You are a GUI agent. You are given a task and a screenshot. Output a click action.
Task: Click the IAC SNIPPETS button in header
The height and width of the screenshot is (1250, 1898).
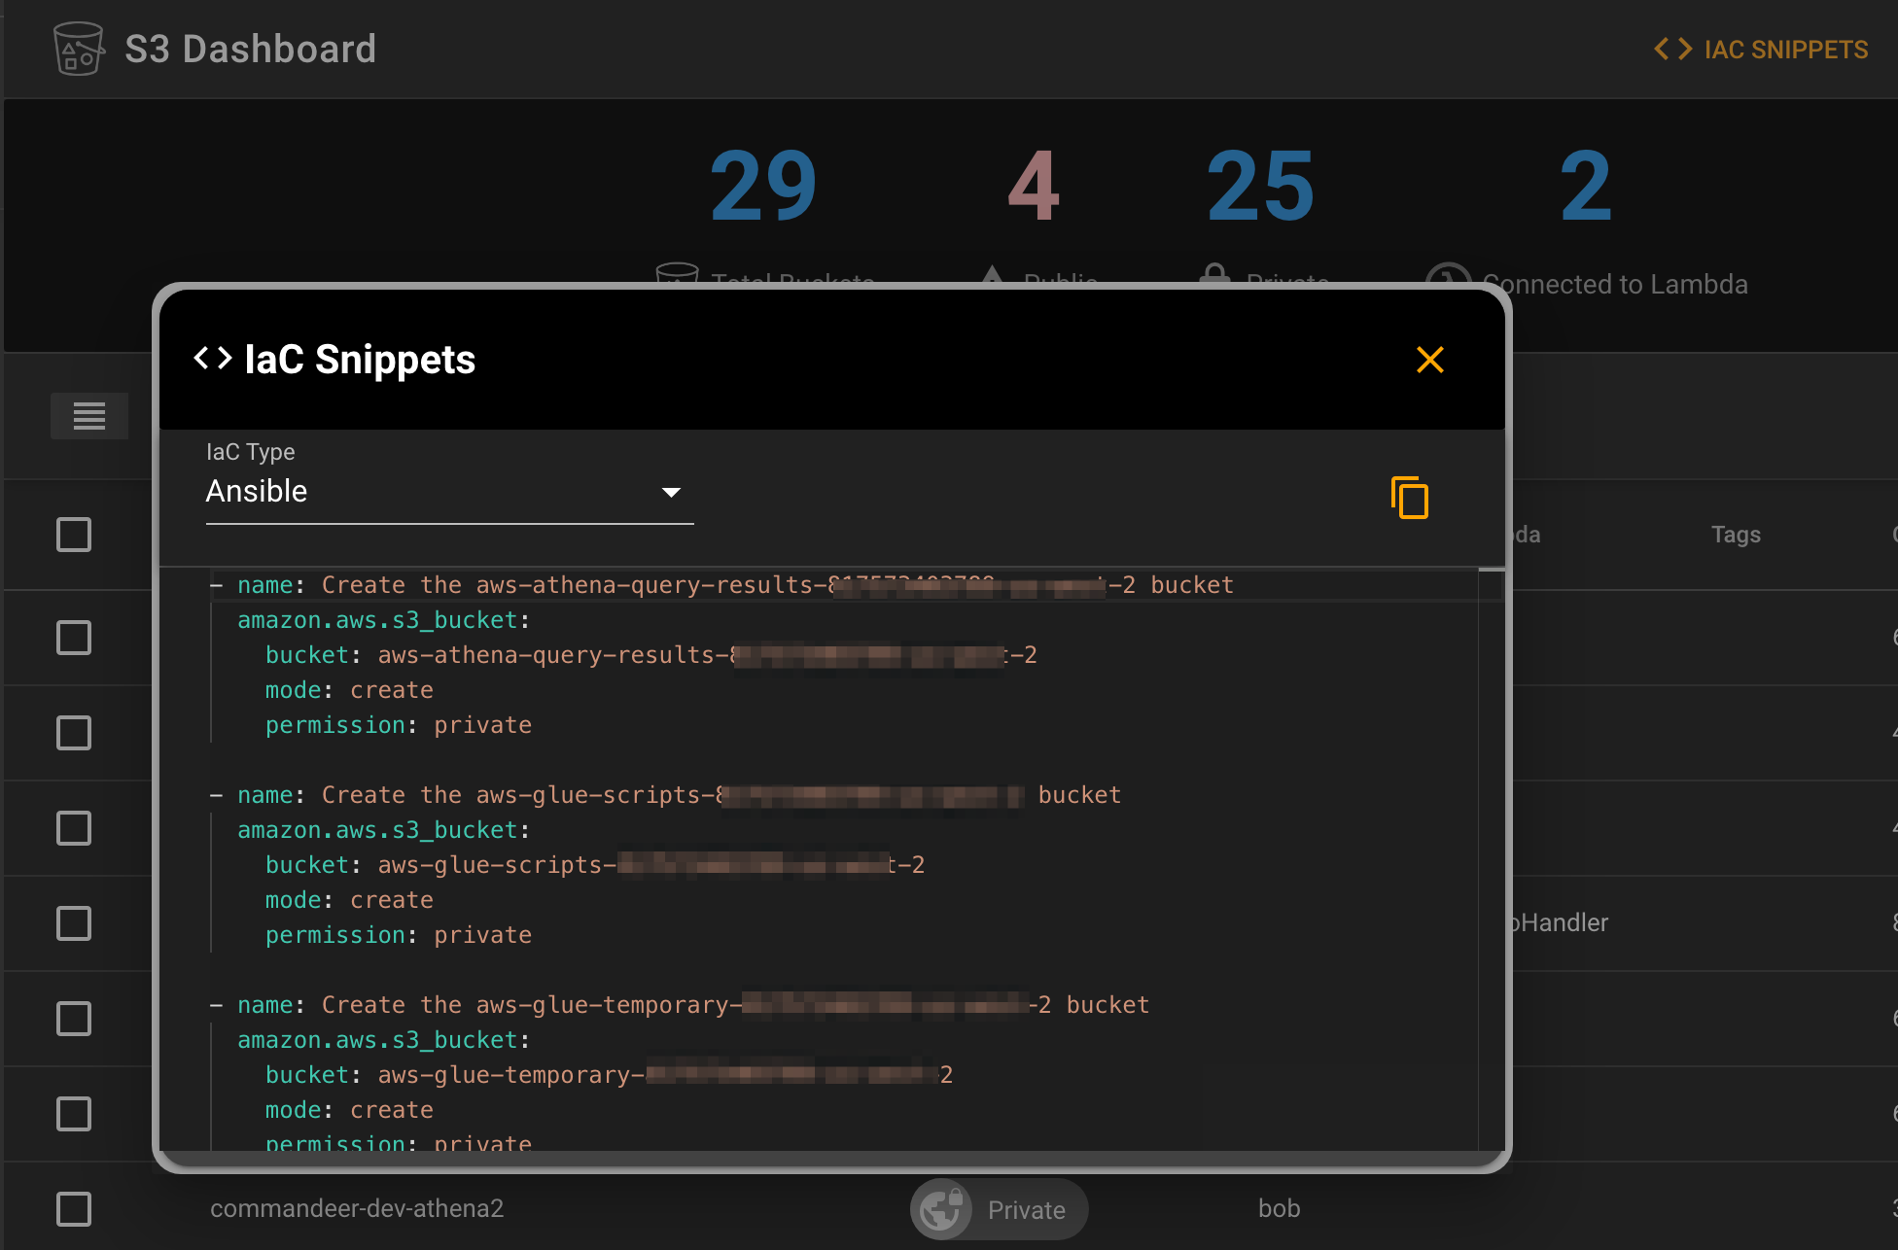click(1761, 50)
